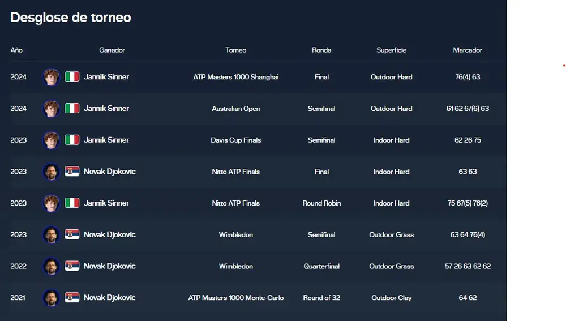Click the Torneo column header
Screen dimensions: 566x321
coord(235,50)
